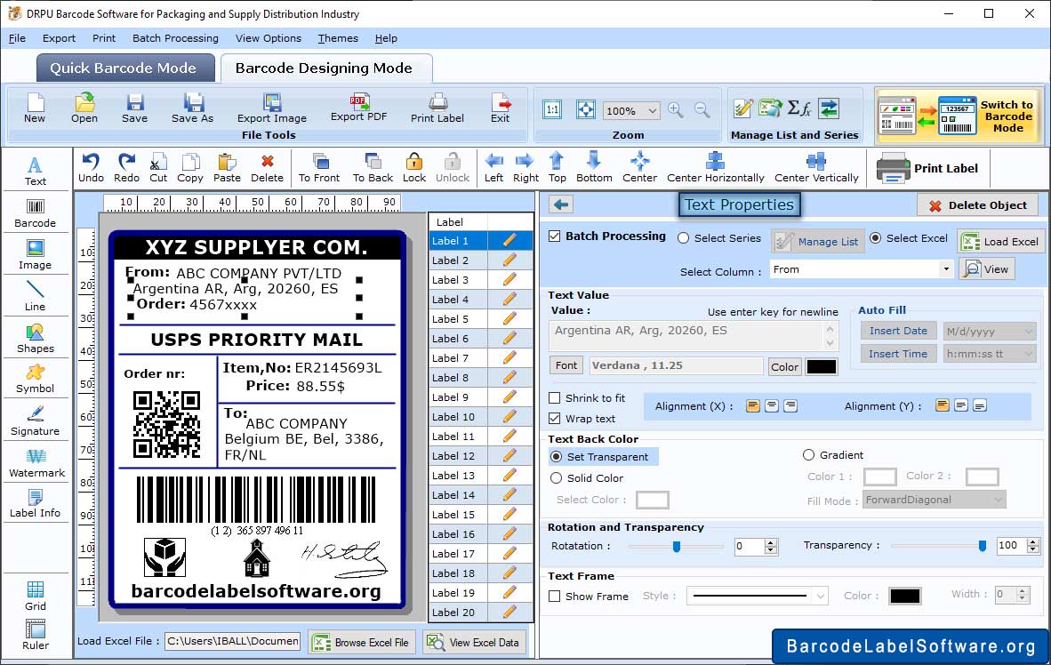
Task: Click the Delete Object button
Action: pos(978,205)
